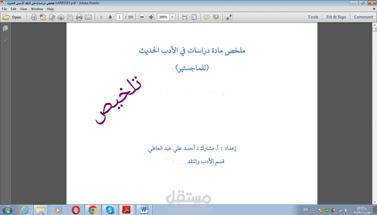Open the Tools pane
The width and height of the screenshot is (377, 215).
[x=313, y=17]
